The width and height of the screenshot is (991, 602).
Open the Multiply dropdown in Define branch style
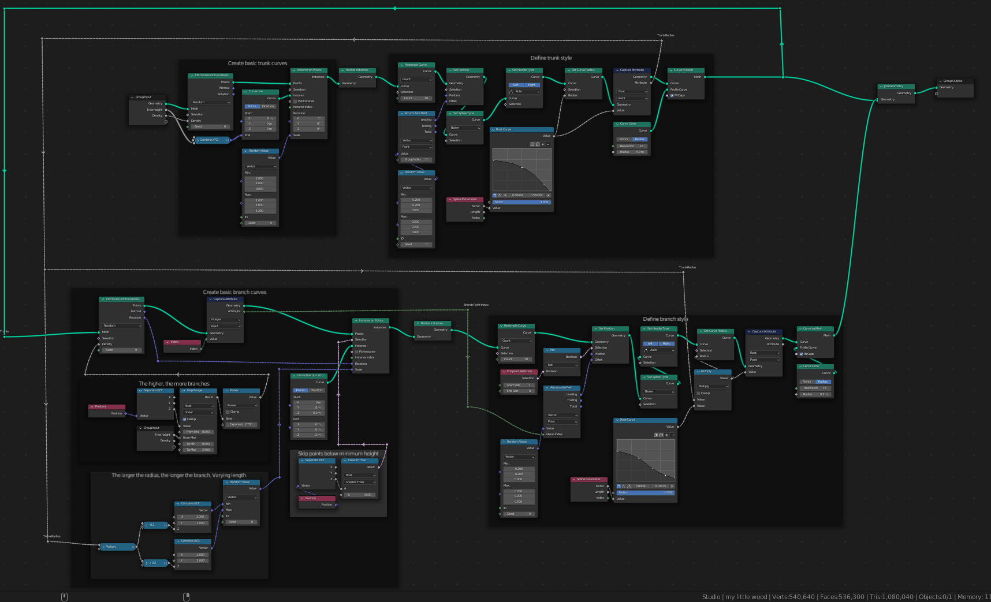click(x=713, y=386)
